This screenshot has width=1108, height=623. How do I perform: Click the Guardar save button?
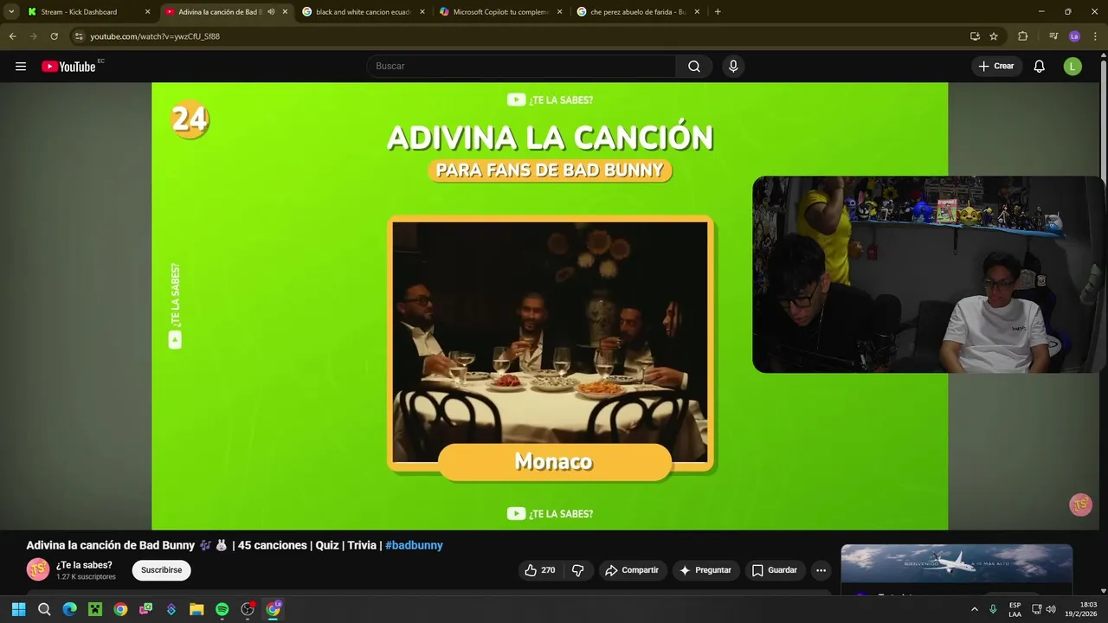[x=775, y=570]
